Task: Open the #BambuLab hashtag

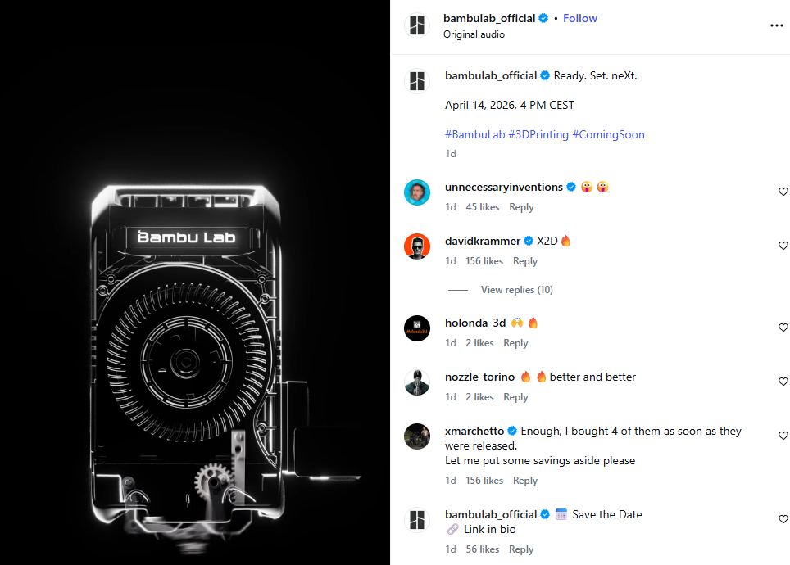Action: (x=474, y=134)
